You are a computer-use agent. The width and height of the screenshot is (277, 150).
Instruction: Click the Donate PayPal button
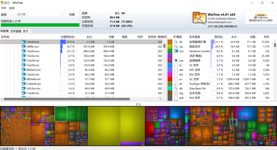tap(261, 16)
